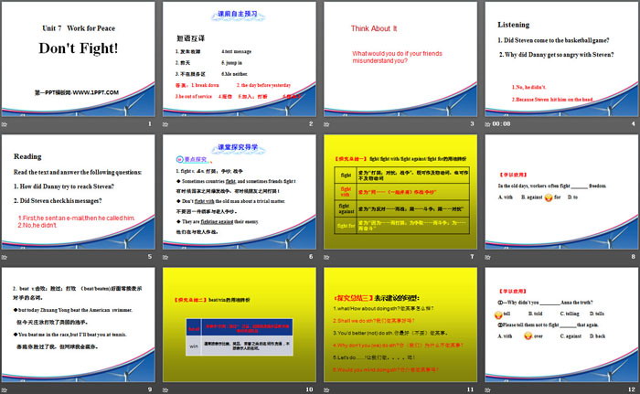Click the smiley emoji beside 'tell' on slide 12
This screenshot has height=394, width=640.
click(x=497, y=314)
